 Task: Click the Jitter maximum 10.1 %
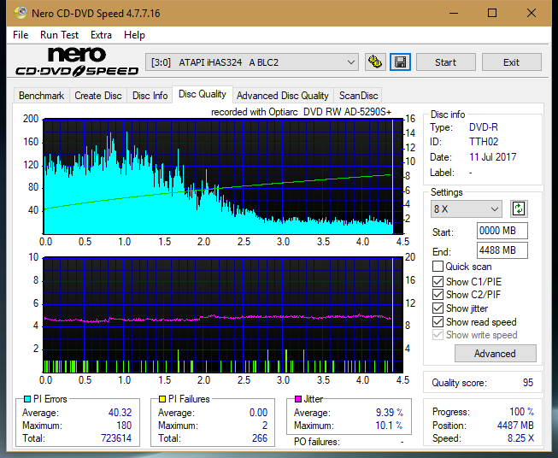(390, 426)
